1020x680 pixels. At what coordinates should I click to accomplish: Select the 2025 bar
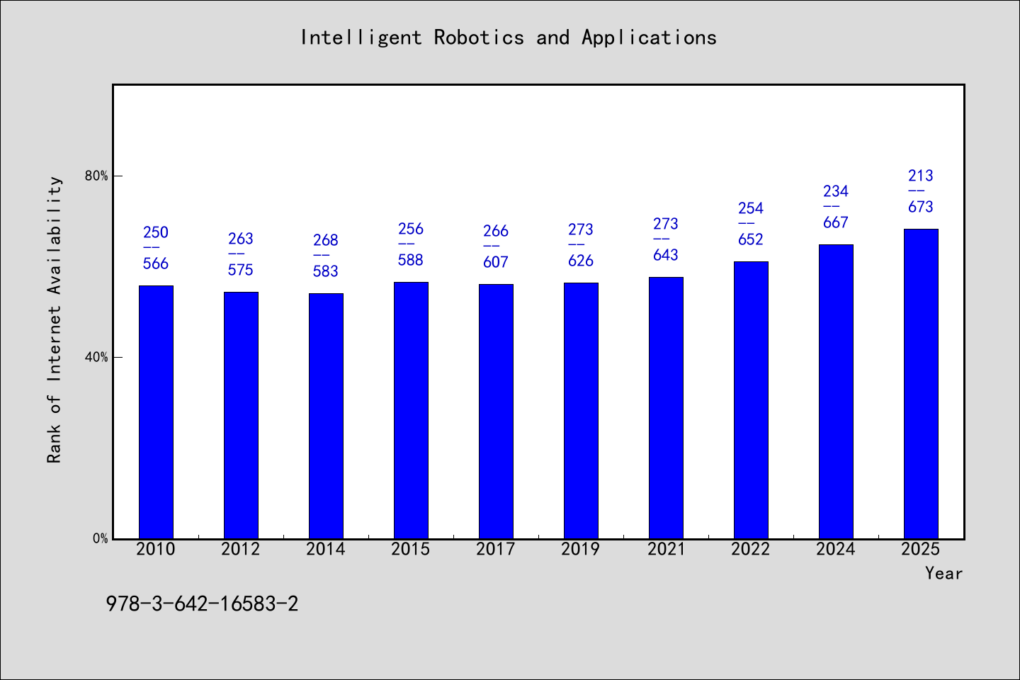click(921, 383)
